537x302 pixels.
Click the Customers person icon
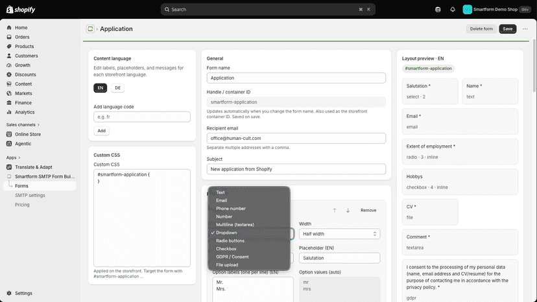point(9,56)
